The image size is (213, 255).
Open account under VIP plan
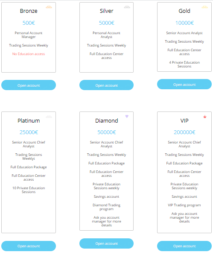click(184, 246)
